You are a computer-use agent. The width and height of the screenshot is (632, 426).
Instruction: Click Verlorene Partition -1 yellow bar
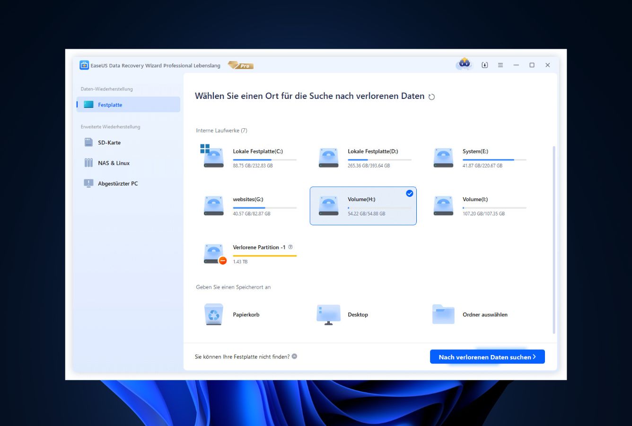pyautogui.click(x=264, y=256)
